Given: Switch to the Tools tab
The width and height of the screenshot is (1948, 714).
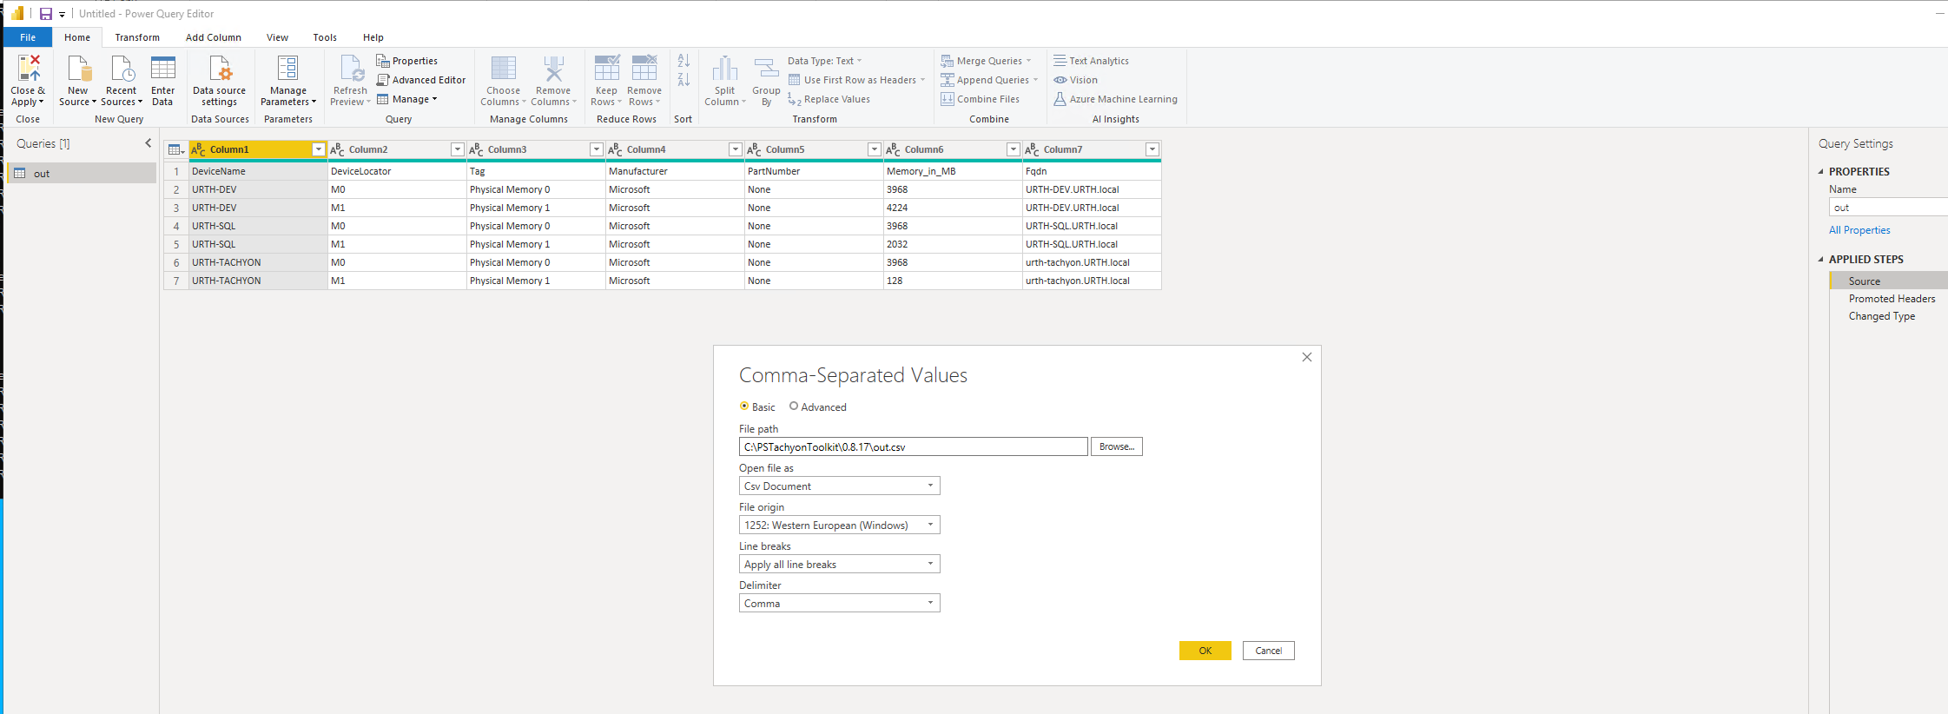Looking at the screenshot, I should tap(325, 37).
